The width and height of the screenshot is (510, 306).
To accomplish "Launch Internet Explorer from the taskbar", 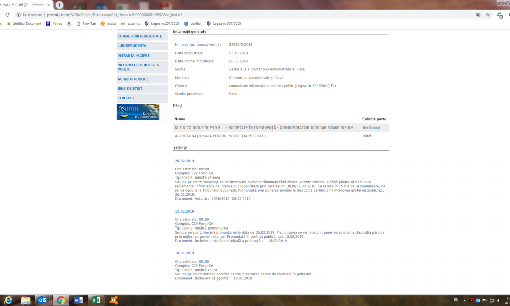I will click(x=8, y=300).
